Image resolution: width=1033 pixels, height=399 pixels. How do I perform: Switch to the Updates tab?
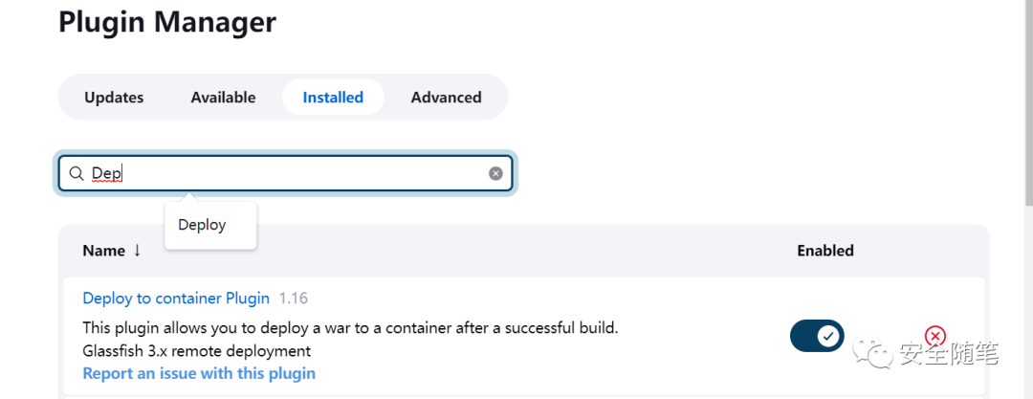tap(114, 98)
